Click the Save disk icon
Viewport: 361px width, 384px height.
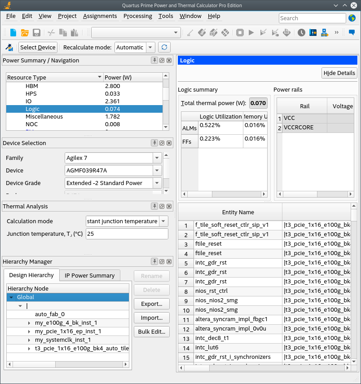36,32
